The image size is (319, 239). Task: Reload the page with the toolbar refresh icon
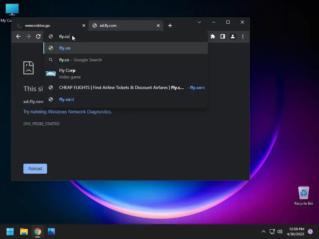(x=38, y=37)
